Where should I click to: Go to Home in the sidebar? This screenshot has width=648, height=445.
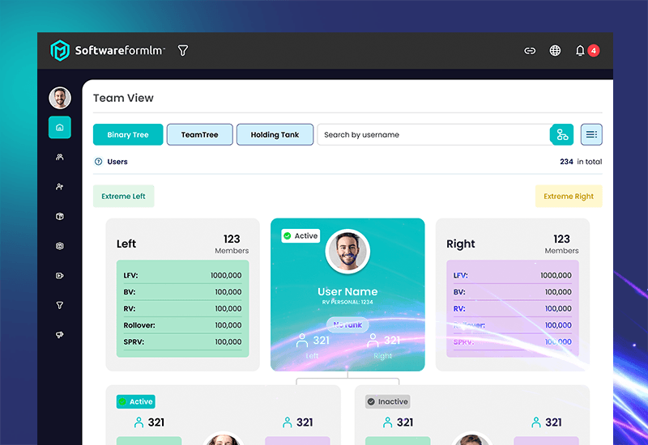pos(59,127)
